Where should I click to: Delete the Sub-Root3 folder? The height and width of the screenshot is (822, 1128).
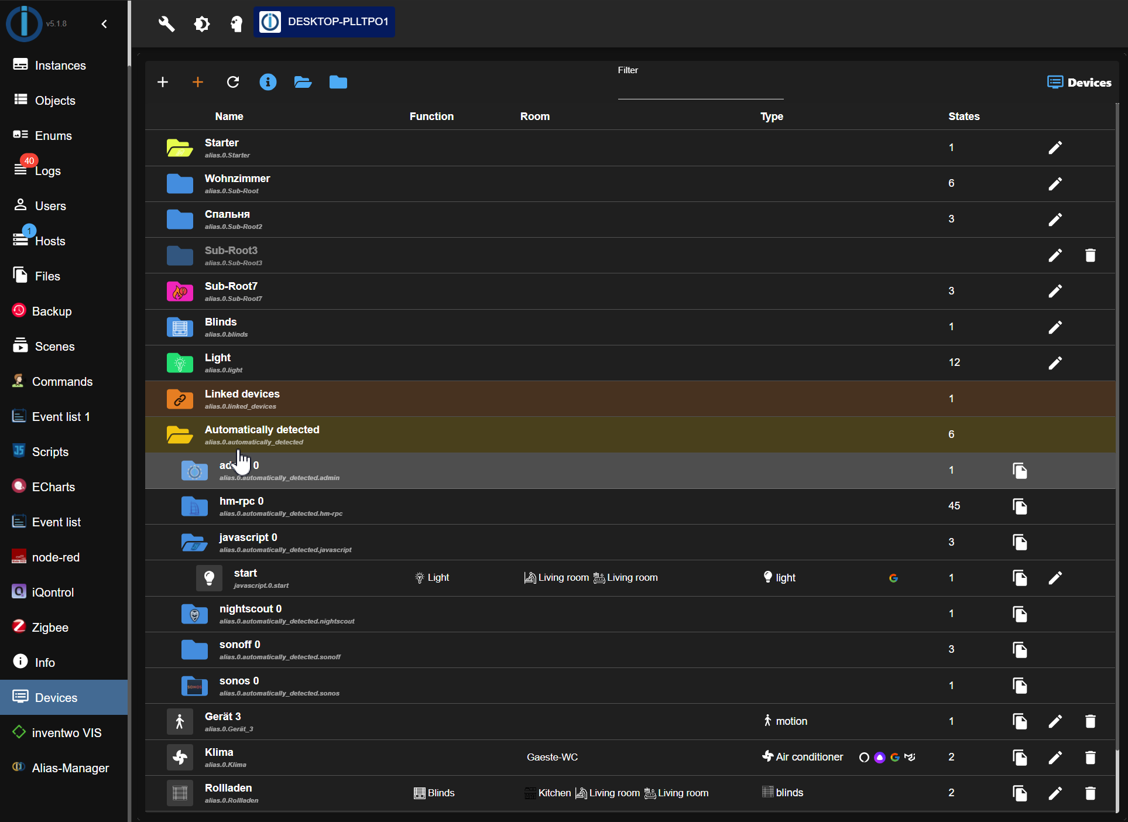(1090, 255)
